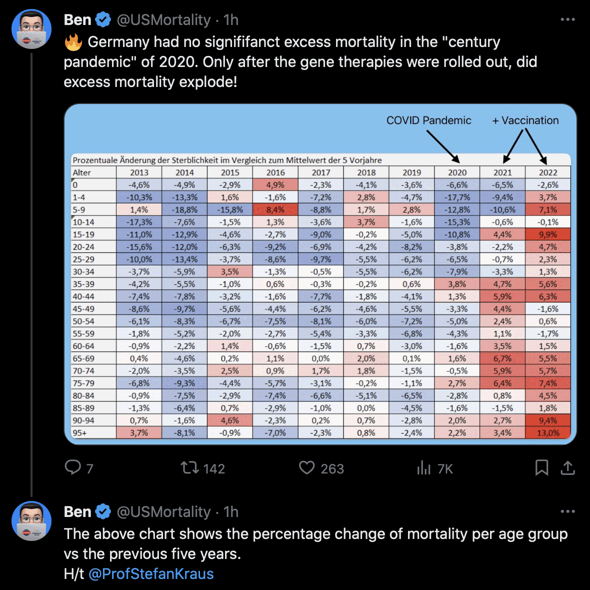Click the verified badge on second tweet
This screenshot has height=590, width=590.
(x=103, y=511)
